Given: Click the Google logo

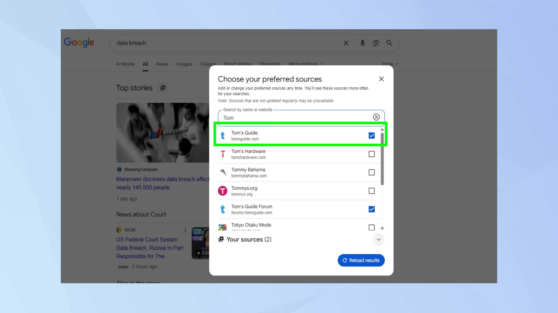Looking at the screenshot, I should [x=79, y=43].
